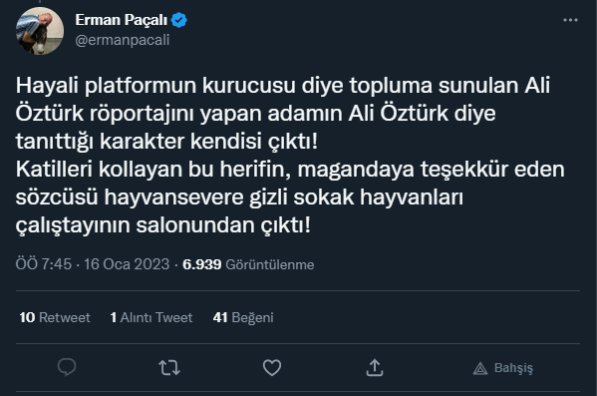Click the Görüntülenme views label
Viewport: 597px width, 396px height.
click(x=270, y=264)
